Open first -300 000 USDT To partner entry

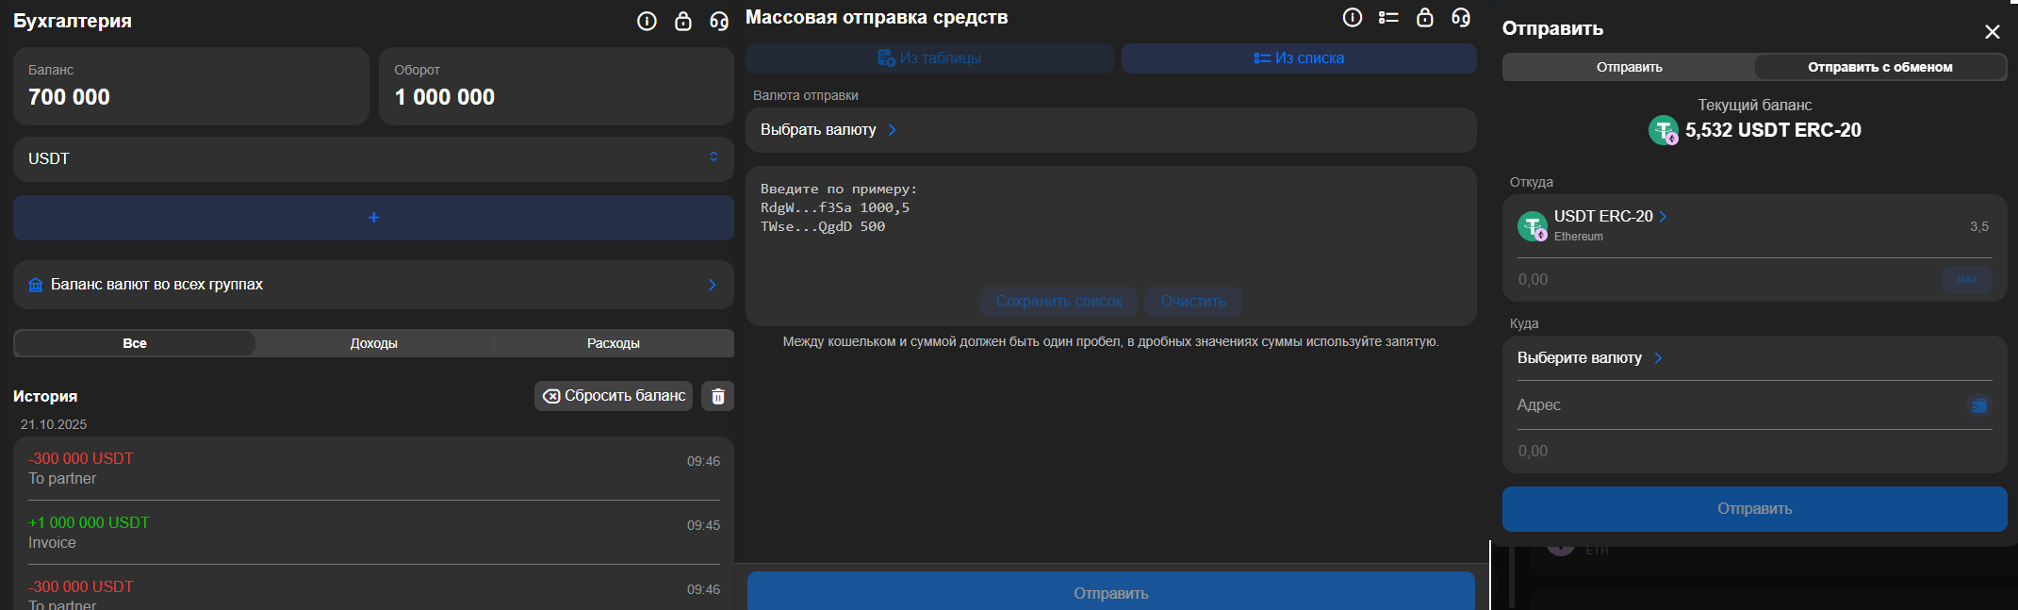(x=373, y=469)
